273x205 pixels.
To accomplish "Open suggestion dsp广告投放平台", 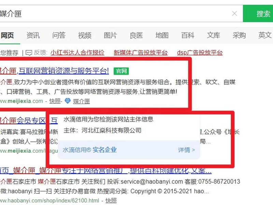I will pos(200,53).
